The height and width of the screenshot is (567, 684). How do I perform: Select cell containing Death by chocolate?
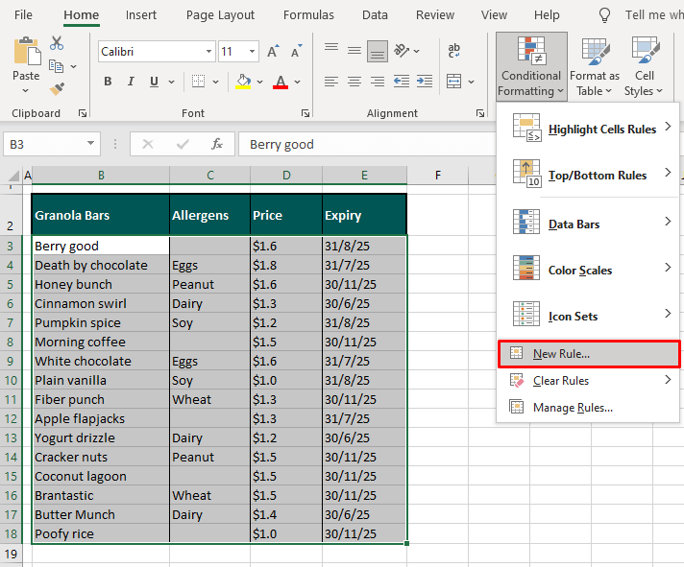point(101,265)
